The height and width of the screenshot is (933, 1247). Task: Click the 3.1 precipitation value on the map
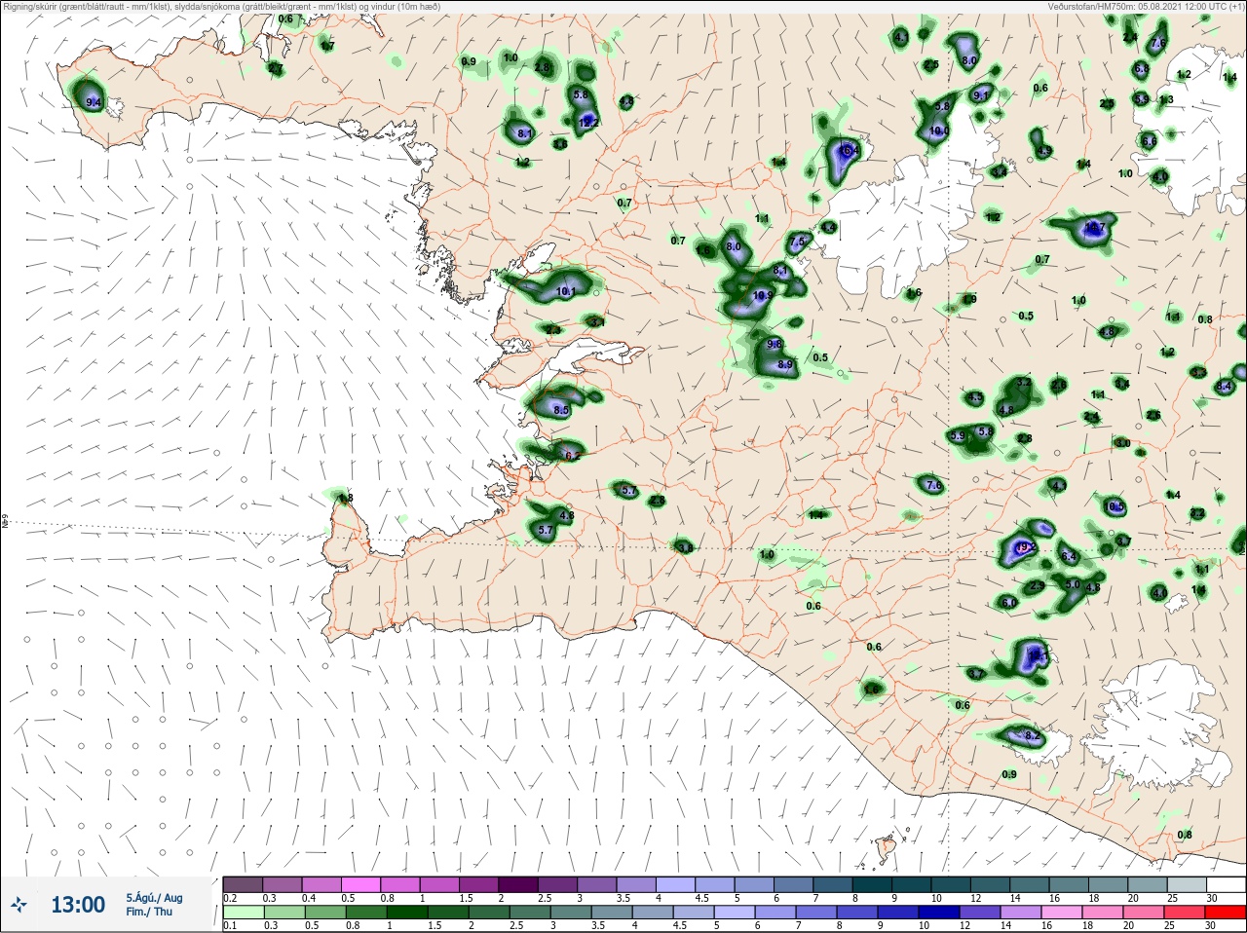(x=597, y=321)
